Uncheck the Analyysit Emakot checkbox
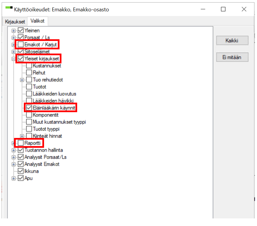This screenshot has height=226, width=257. click(x=21, y=164)
